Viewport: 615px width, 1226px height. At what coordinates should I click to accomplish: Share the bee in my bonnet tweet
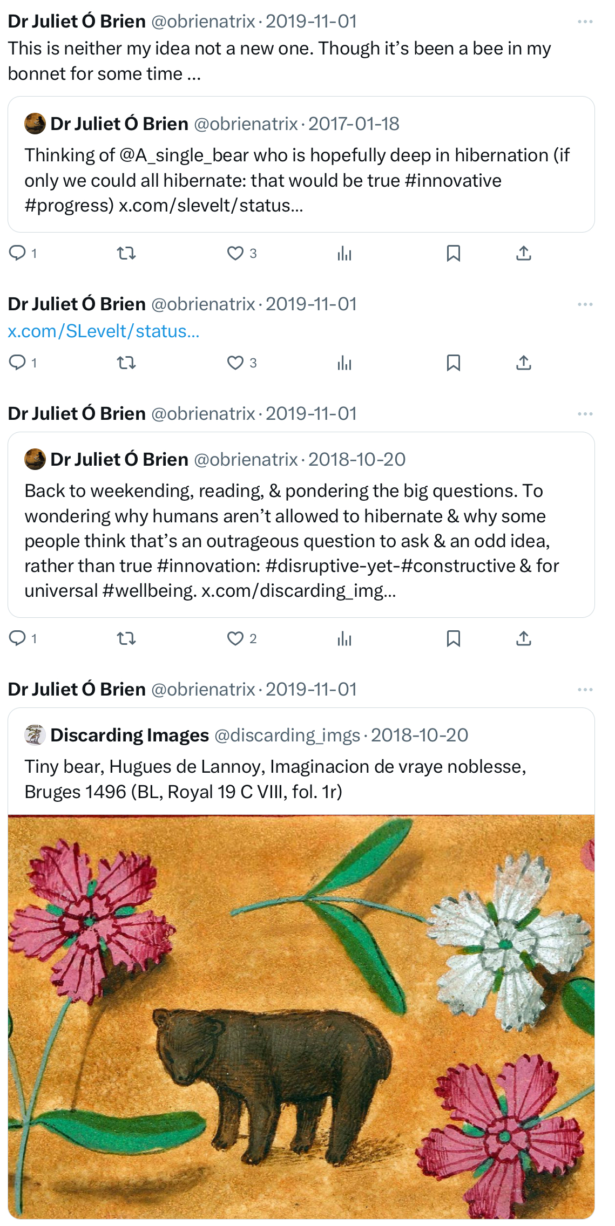523,253
